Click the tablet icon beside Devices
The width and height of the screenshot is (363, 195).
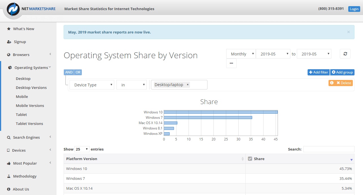pos(8,150)
